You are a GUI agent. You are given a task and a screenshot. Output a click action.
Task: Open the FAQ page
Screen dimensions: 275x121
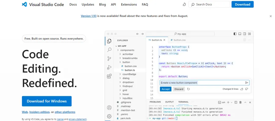point(145,5)
